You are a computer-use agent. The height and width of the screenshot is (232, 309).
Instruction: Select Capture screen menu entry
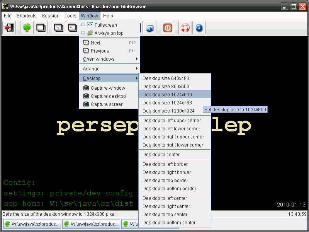pos(109,104)
